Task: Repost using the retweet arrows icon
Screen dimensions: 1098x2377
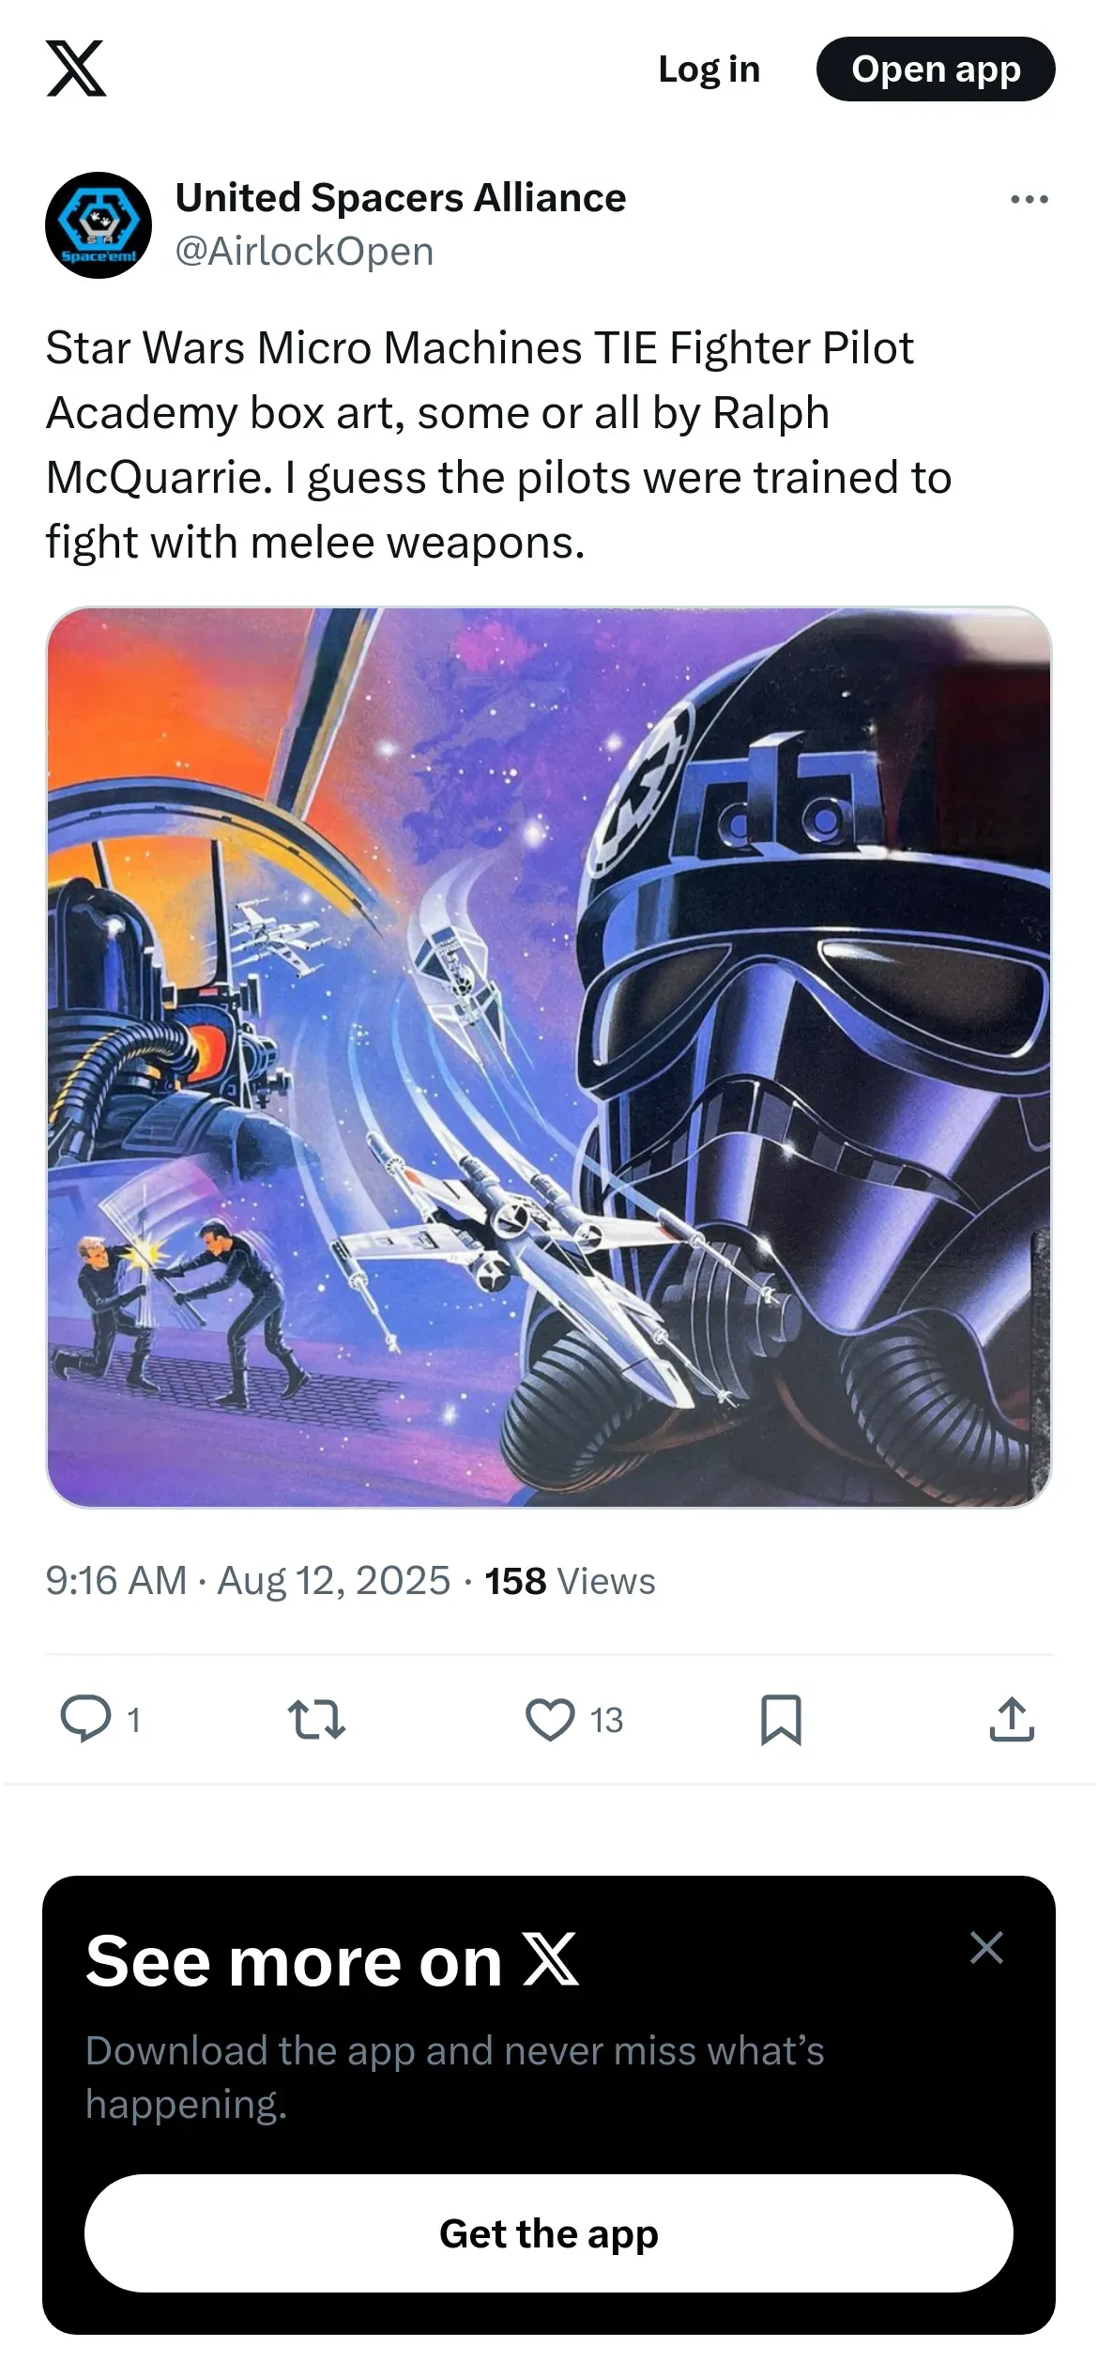Action: [x=316, y=1719]
